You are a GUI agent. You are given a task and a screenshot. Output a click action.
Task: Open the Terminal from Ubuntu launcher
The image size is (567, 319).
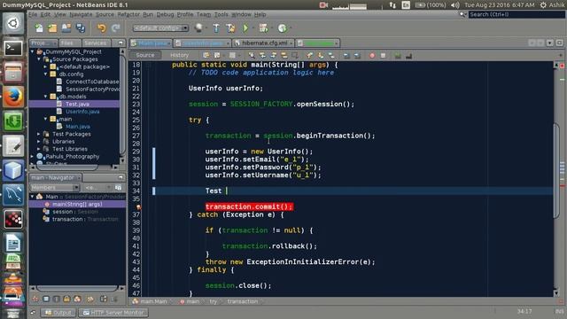coord(13,48)
